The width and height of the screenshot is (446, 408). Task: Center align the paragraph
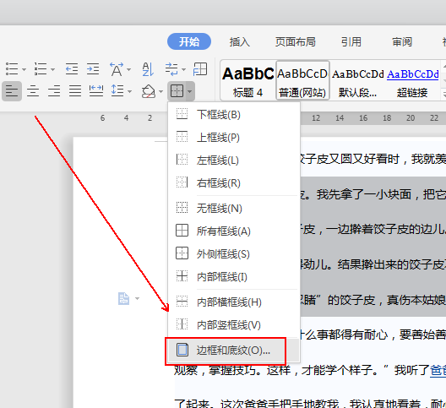point(33,91)
